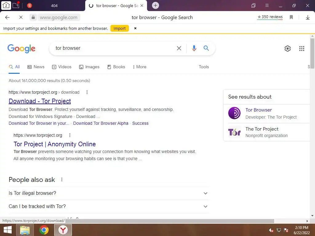The image size is (315, 236).
Task: Open Google settings gear
Action: 288,48
